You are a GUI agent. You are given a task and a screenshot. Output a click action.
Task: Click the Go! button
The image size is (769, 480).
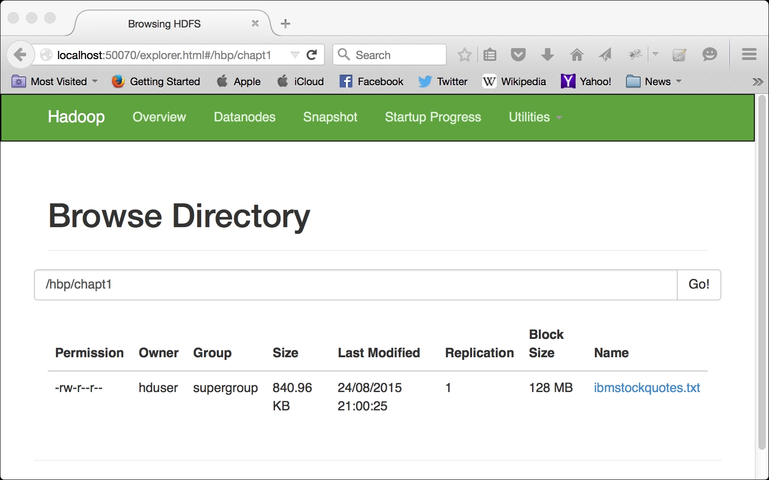(699, 285)
